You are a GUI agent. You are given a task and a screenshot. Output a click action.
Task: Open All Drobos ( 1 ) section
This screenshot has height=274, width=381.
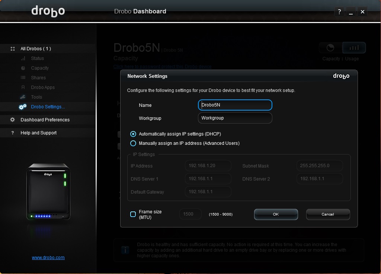36,49
